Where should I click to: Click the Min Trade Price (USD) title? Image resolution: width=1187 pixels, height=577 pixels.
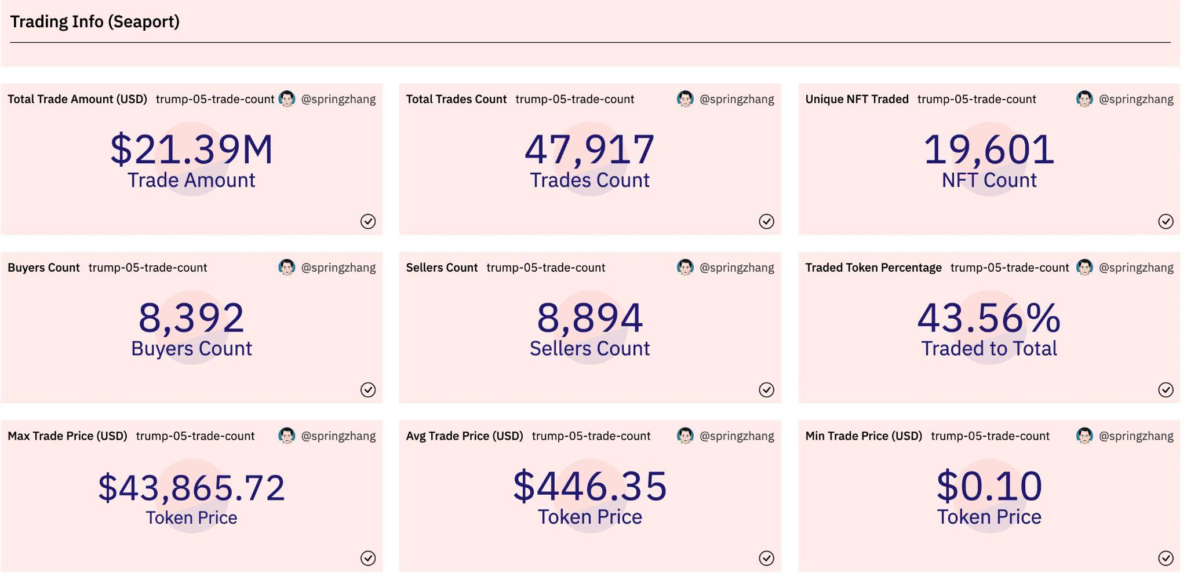point(864,436)
